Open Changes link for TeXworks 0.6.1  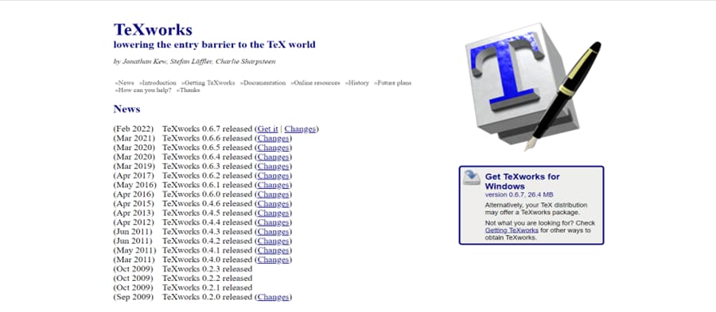(x=273, y=185)
